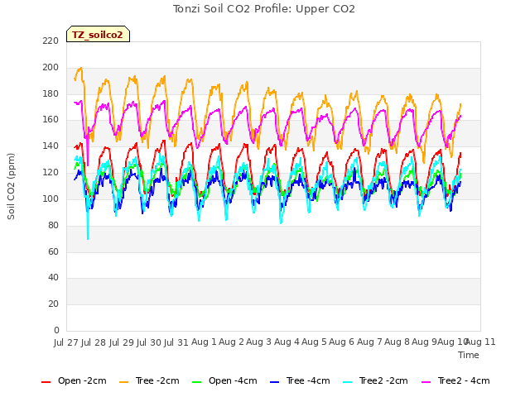Click the orange line's first peak near 200 ppm

point(80,69)
